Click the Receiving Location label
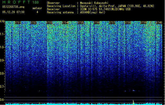This screenshot has width=165, height=105. tap(61, 6)
